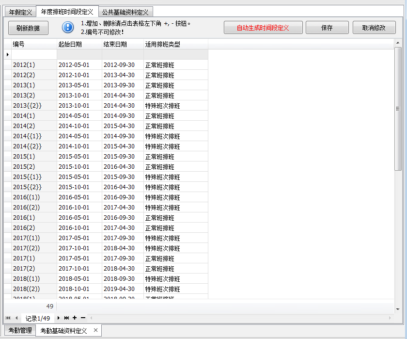Delete record with minus button

pos(83,318)
